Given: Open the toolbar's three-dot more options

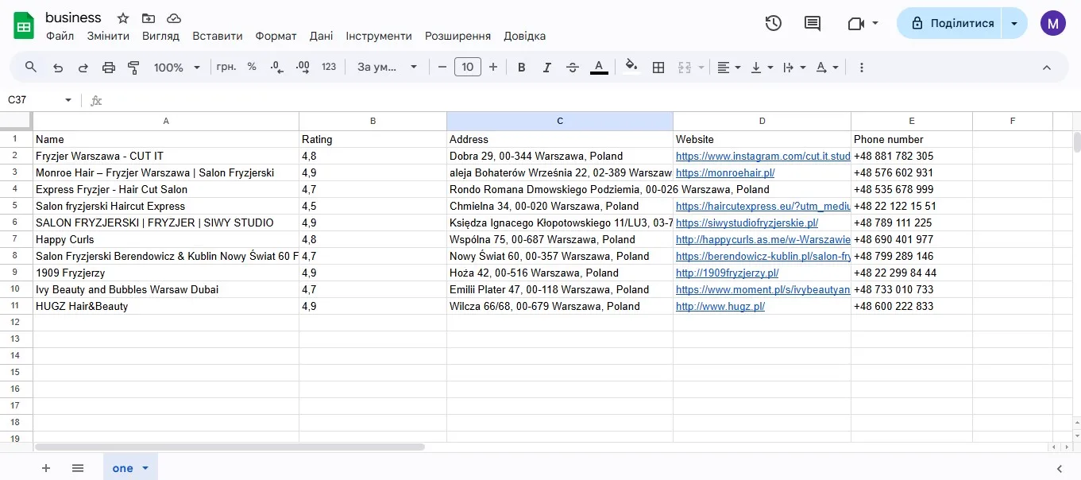Looking at the screenshot, I should point(862,68).
